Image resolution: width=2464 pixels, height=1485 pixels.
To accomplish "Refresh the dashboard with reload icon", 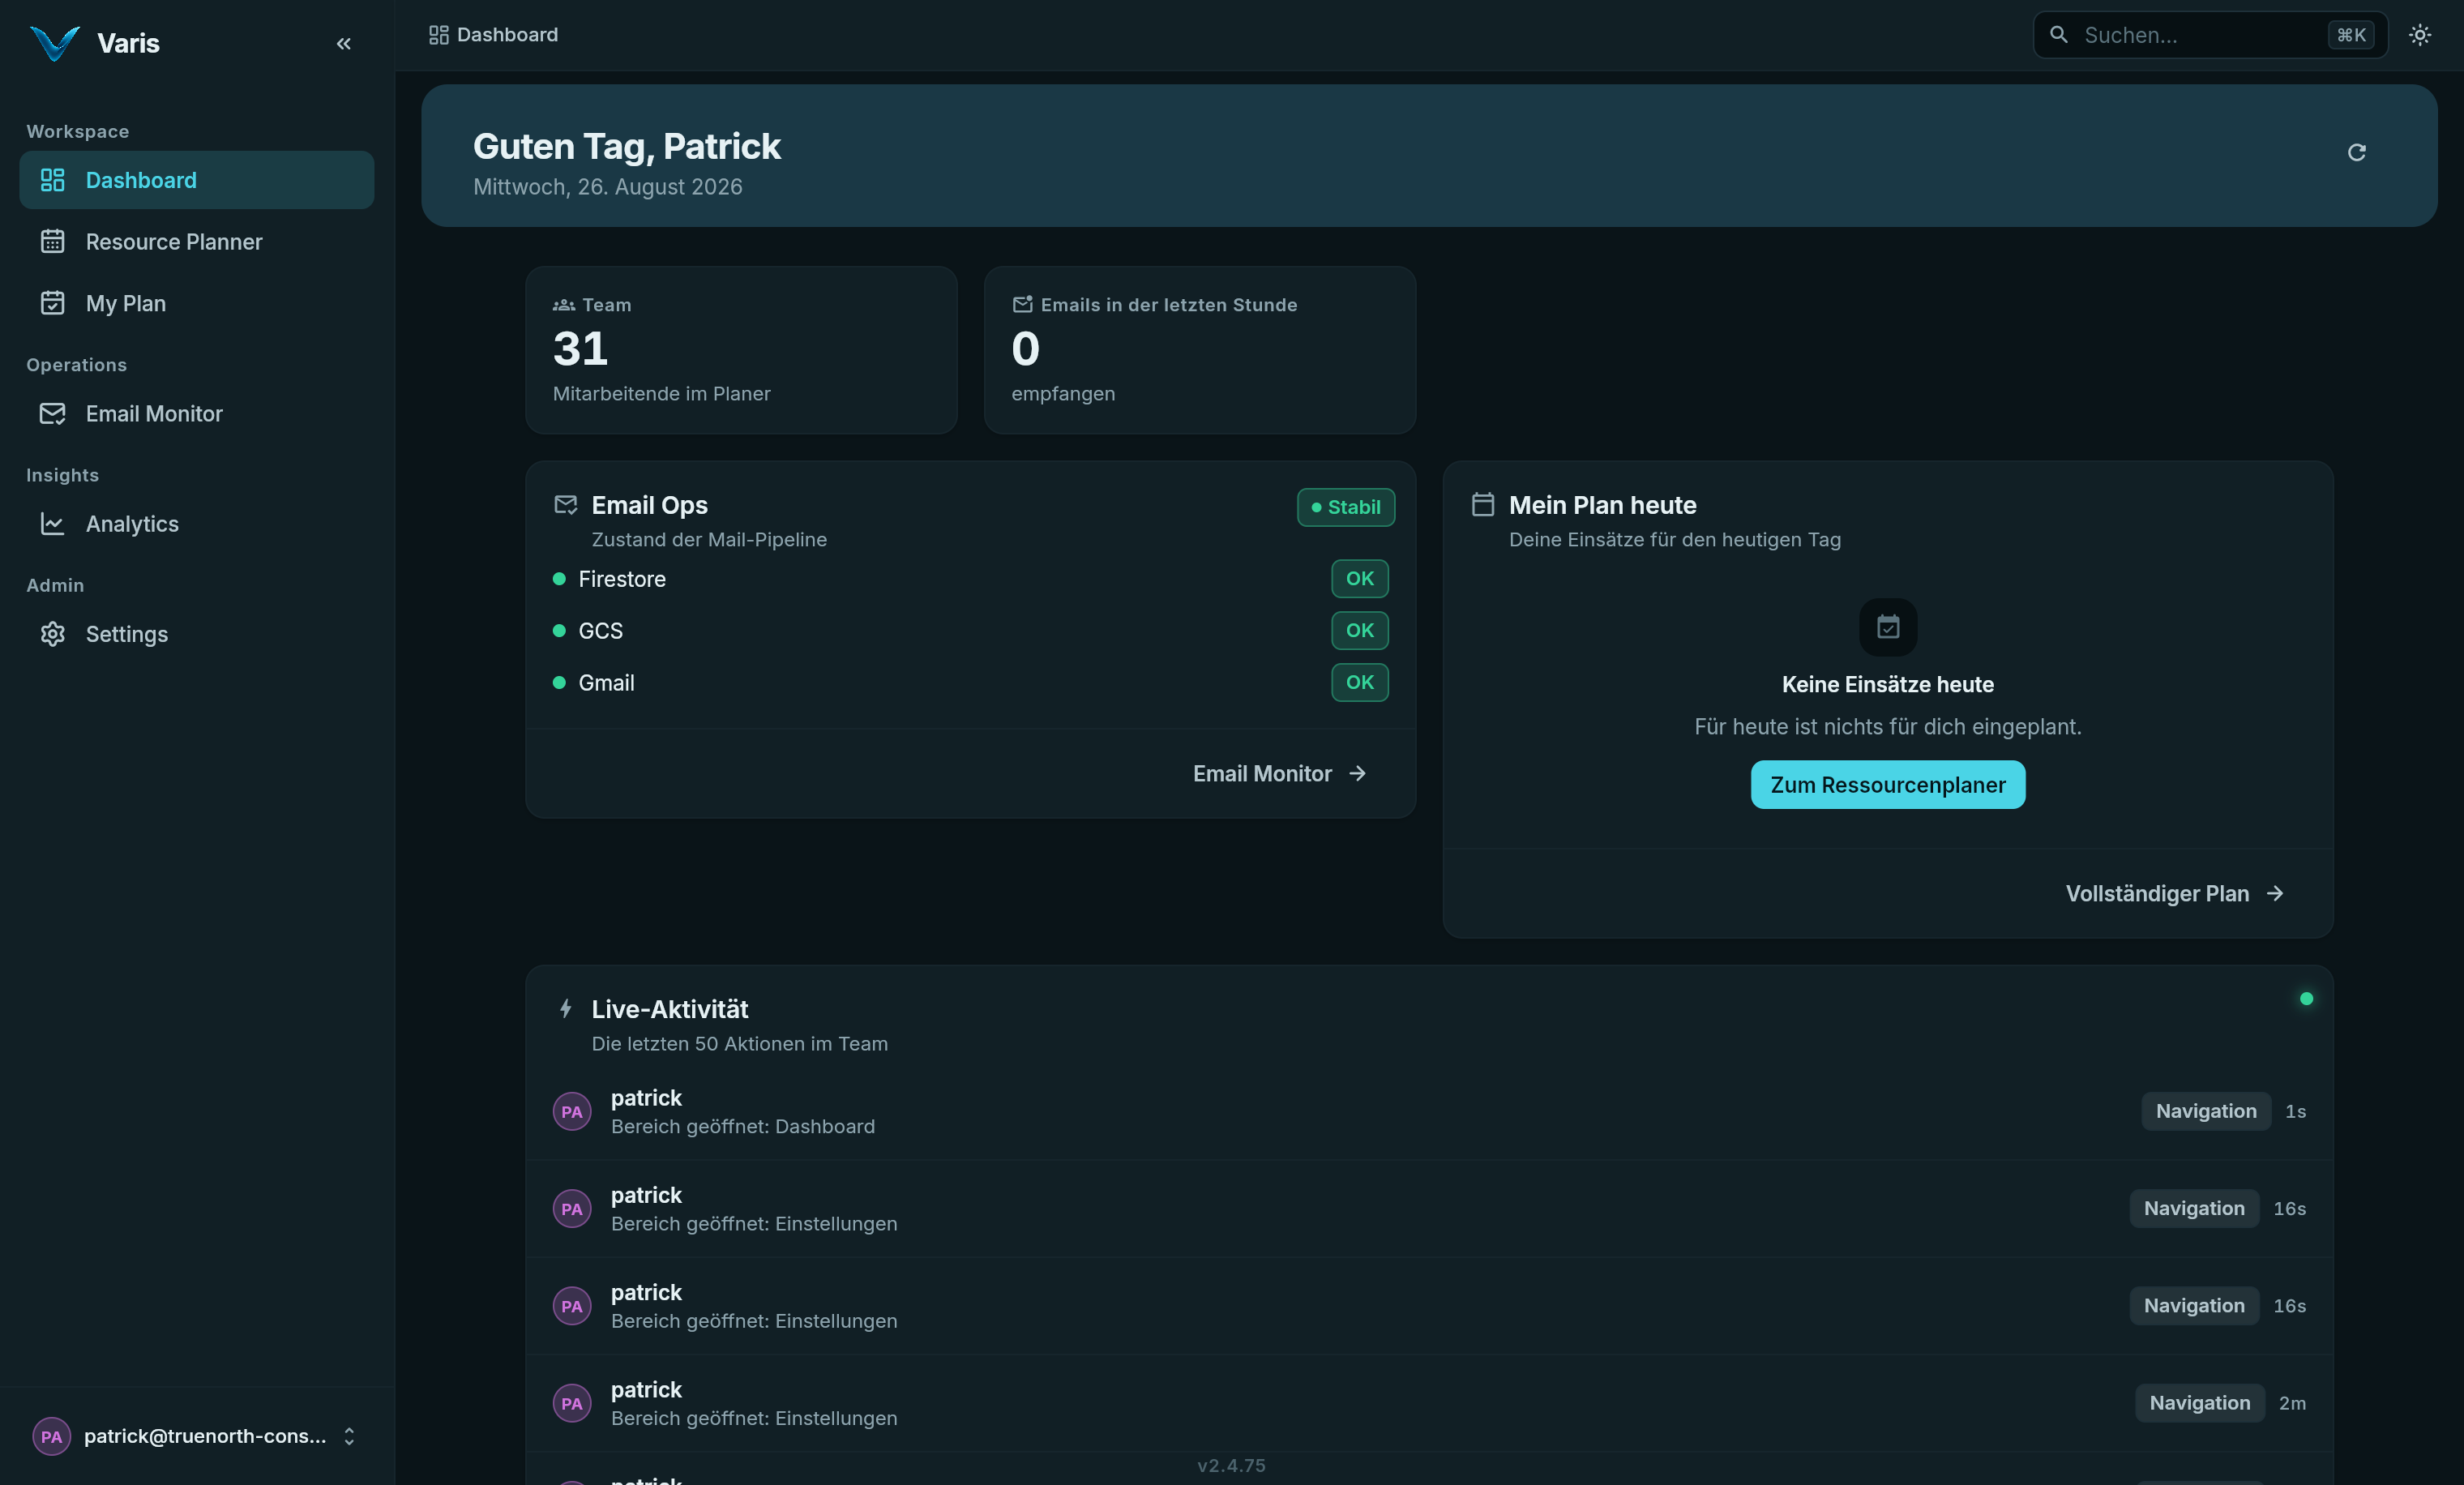I will point(2357,152).
